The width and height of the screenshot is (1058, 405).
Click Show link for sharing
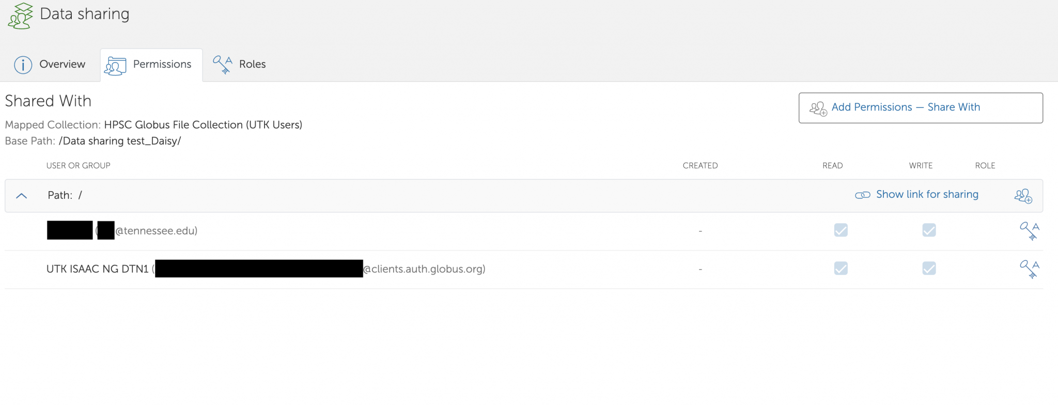(x=927, y=195)
